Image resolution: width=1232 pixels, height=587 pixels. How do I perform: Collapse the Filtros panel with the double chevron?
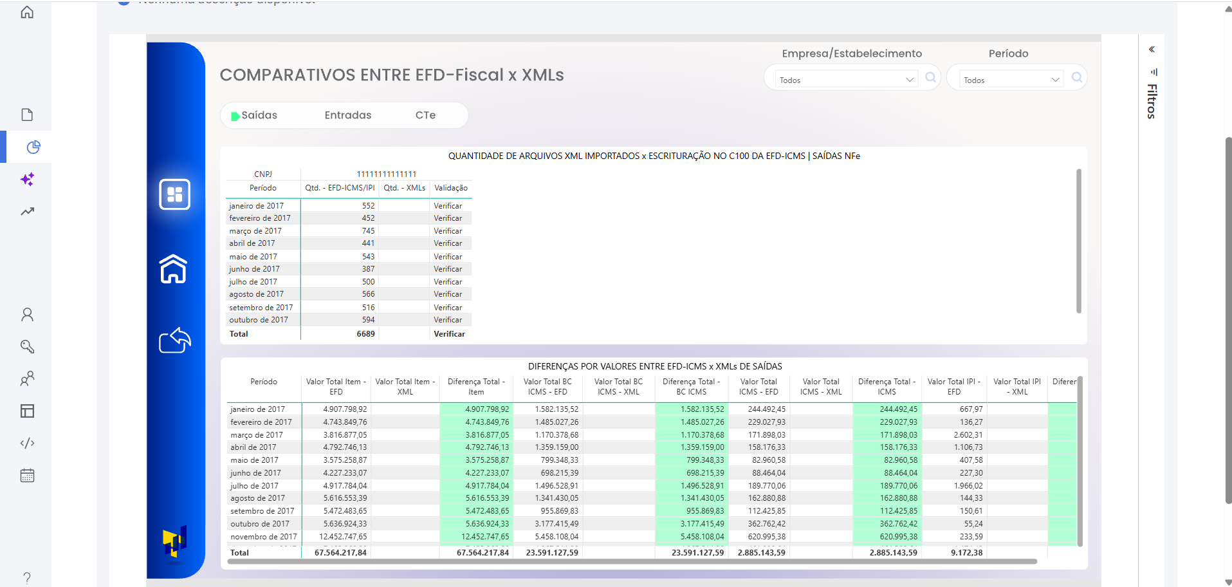click(x=1152, y=49)
